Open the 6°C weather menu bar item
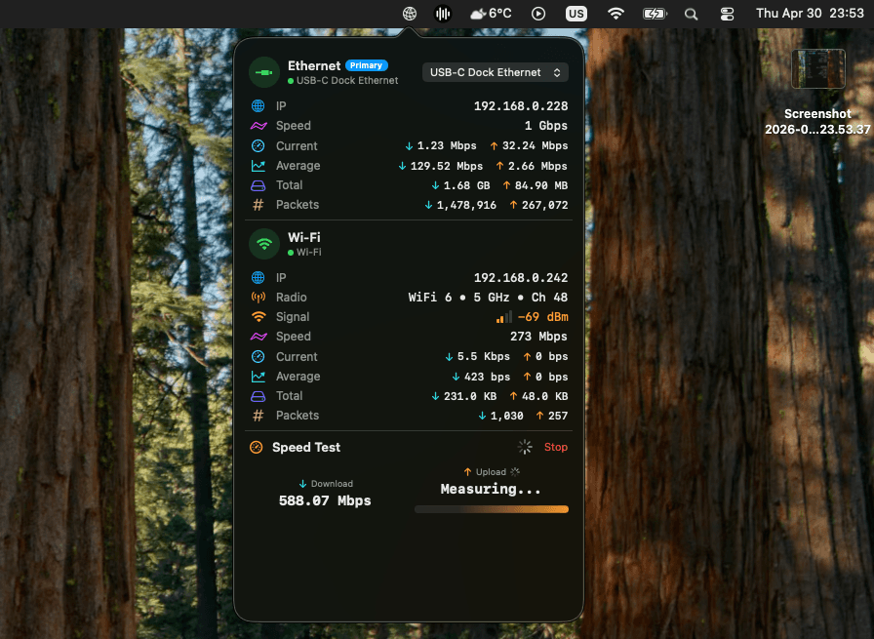Viewport: 874px width, 639px height. (491, 14)
